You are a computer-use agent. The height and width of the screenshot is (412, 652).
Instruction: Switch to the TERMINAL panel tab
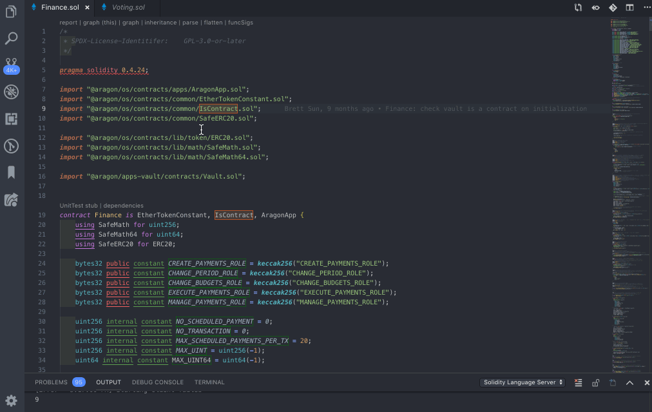[x=209, y=382]
